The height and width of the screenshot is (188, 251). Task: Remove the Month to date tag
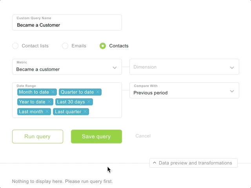coord(53,92)
